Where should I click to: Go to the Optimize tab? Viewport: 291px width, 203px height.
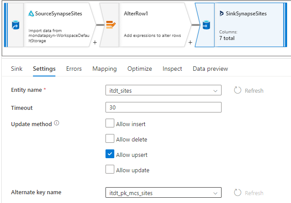coord(140,69)
